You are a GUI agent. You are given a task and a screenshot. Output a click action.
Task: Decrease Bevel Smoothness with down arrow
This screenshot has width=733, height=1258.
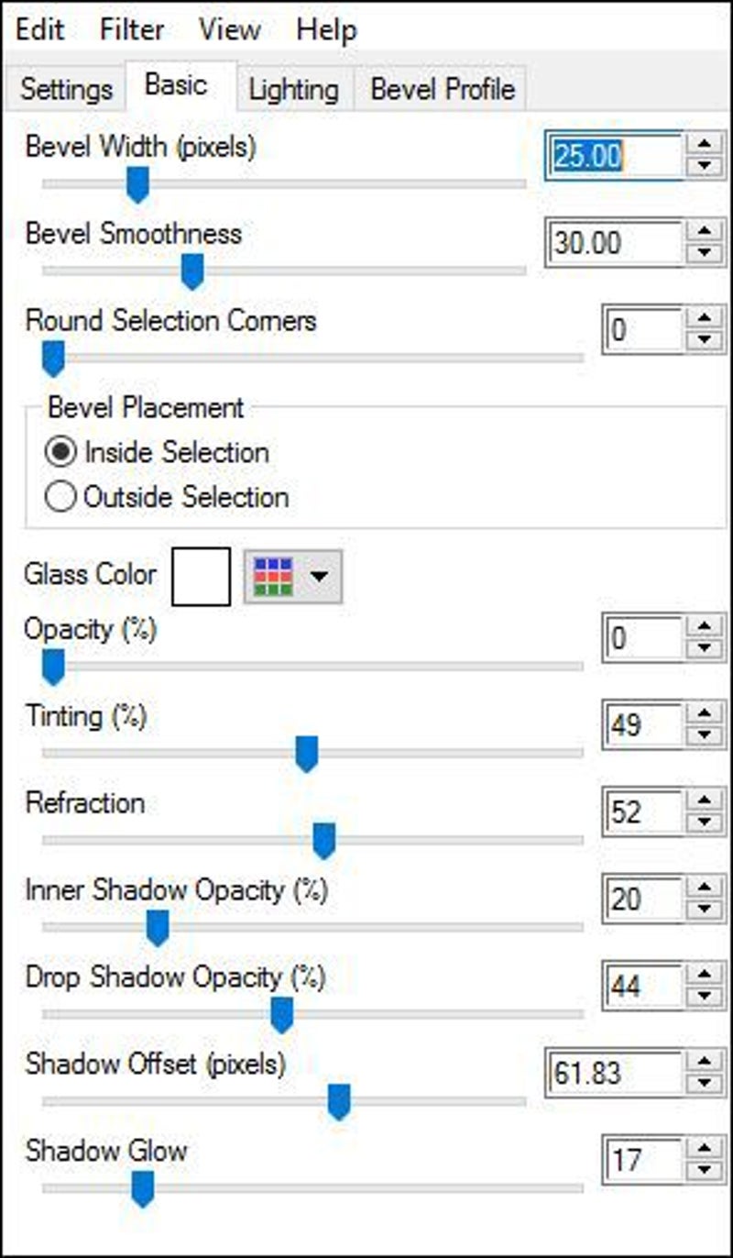703,254
